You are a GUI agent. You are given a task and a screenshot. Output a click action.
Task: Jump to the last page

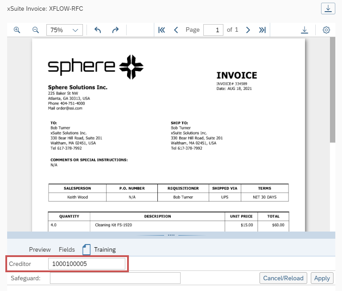pos(262,30)
